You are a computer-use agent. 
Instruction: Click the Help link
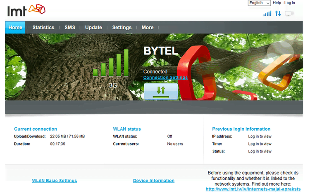click(x=277, y=3)
